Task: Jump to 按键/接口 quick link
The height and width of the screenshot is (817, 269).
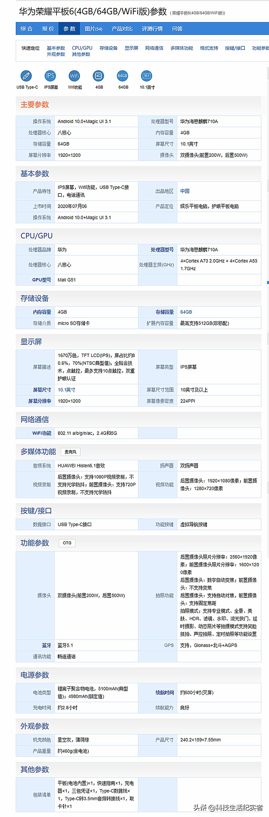Action: tap(235, 48)
